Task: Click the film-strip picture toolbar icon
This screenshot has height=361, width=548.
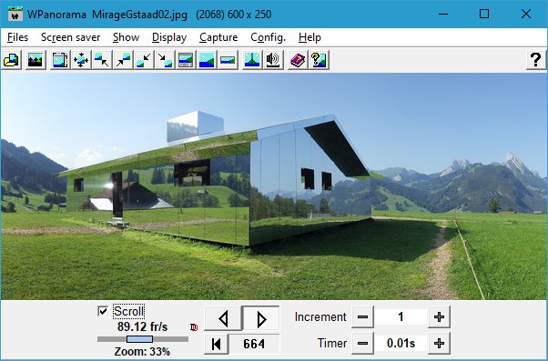Action: [60, 60]
